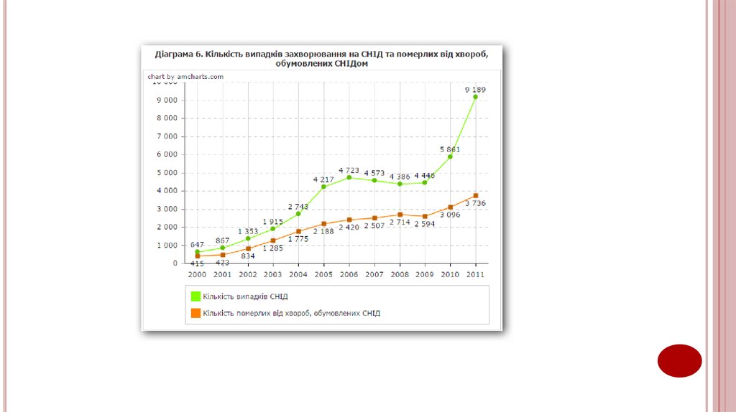Select the green data point labeled 9 189

pyautogui.click(x=475, y=97)
